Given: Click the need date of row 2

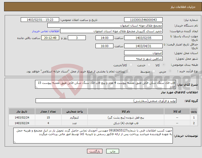Looking at the screenshot, I should [x=22, y=123].
